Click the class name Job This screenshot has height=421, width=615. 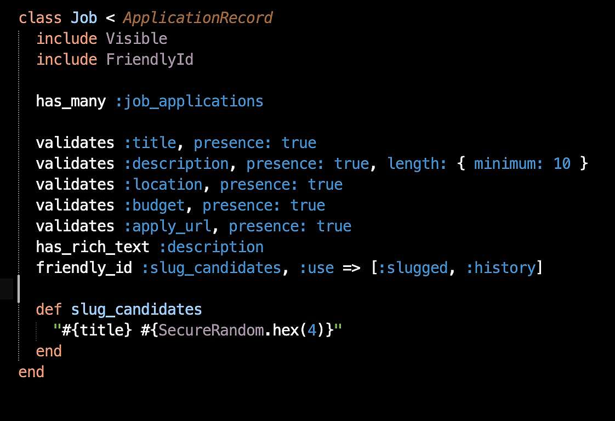point(84,18)
